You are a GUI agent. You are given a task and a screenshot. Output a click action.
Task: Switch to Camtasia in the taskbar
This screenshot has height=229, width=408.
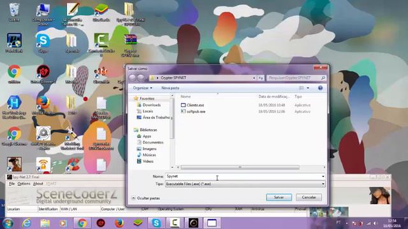175,223
